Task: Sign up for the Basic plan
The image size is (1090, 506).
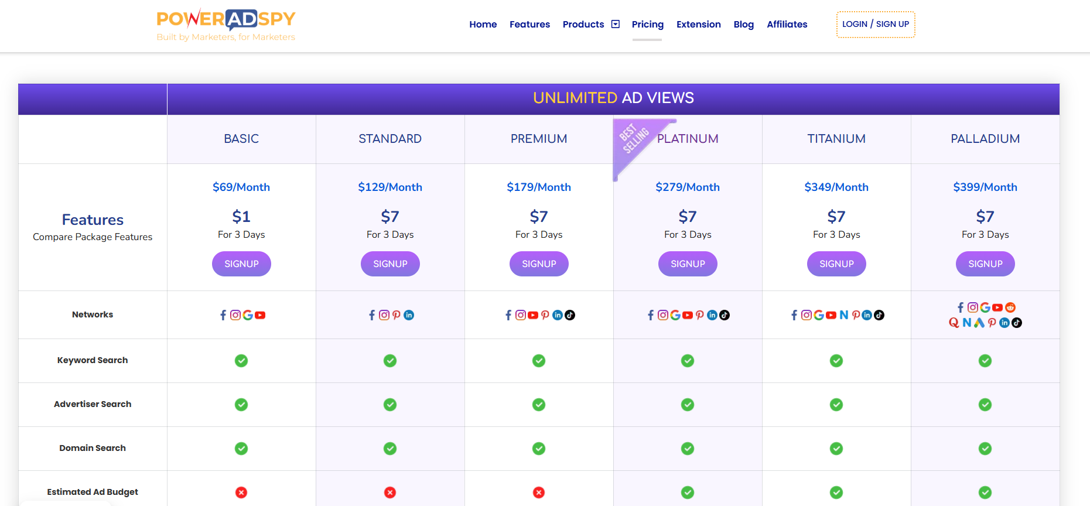Action: 241,264
